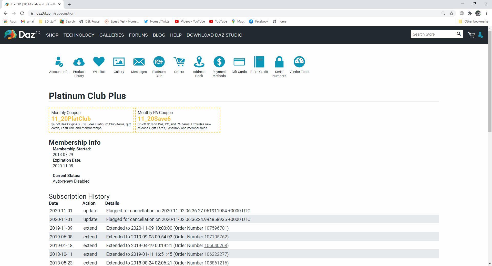Screen dimensions: 492x266
Task: Open the browser zoom icon in address bar
Action: (x=443, y=13)
